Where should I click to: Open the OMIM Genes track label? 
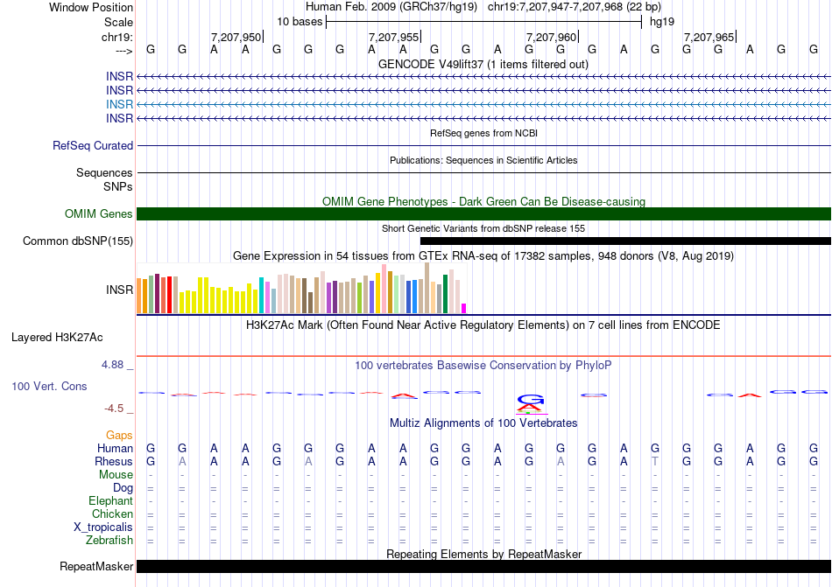point(98,214)
